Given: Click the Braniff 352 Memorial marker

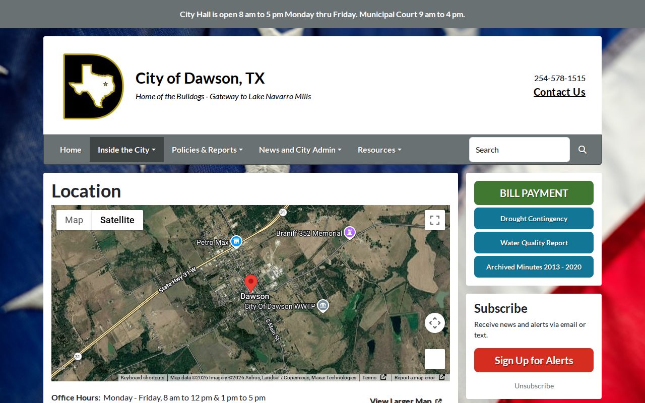Looking at the screenshot, I should point(350,233).
